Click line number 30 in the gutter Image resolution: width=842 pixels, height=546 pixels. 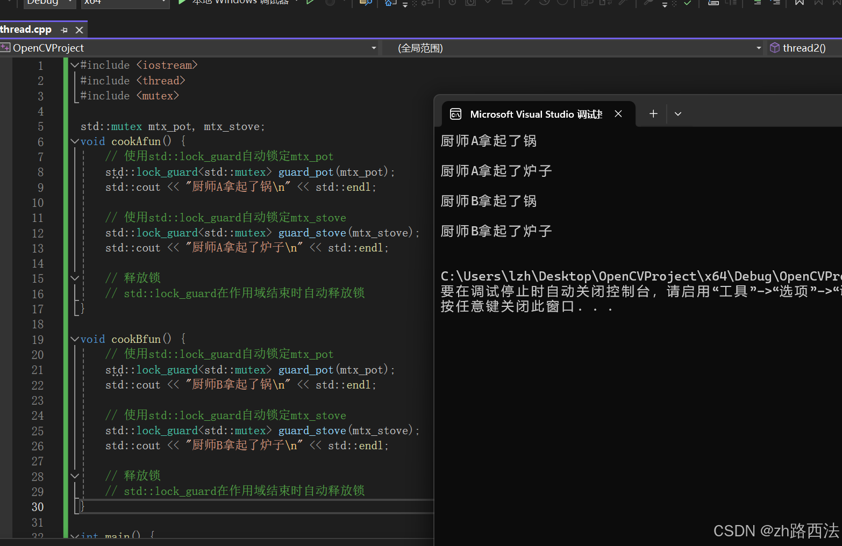tap(38, 507)
